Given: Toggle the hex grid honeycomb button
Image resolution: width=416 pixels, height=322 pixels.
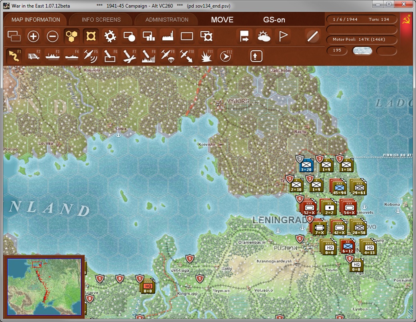Looking at the screenshot, I should pyautogui.click(x=72, y=36).
